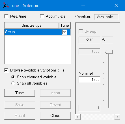This screenshot has height=124, width=125.
Task: Click the Tune button
Action: pyautogui.click(x=20, y=93)
